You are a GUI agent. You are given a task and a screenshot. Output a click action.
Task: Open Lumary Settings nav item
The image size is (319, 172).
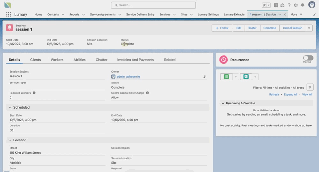pos(208,14)
